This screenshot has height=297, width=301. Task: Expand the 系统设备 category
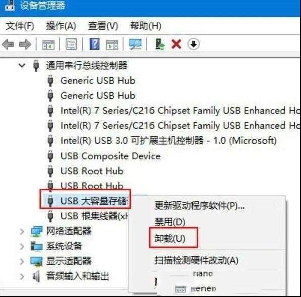pos(22,246)
